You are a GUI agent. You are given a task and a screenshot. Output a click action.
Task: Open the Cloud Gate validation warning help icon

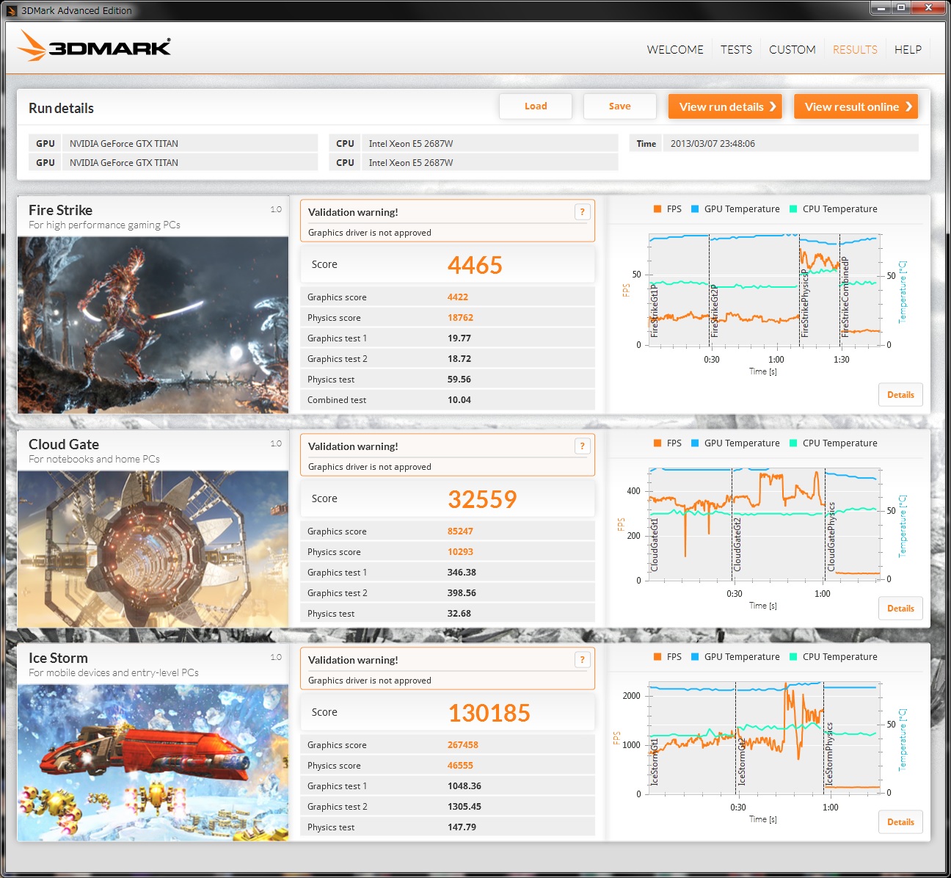click(x=583, y=446)
